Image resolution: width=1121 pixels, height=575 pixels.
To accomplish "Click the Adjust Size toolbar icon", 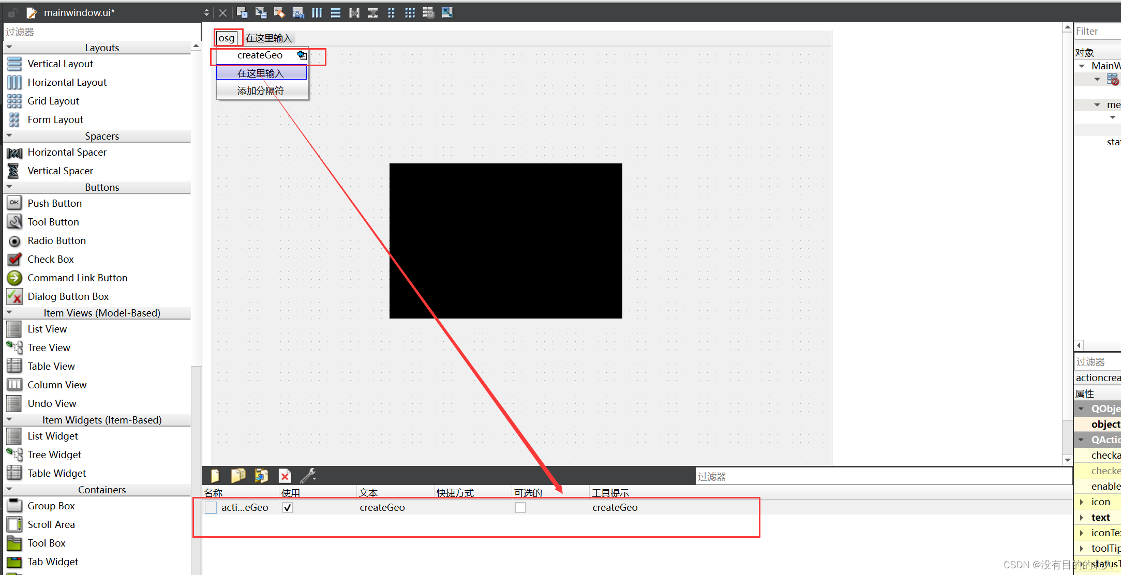I will pos(447,12).
